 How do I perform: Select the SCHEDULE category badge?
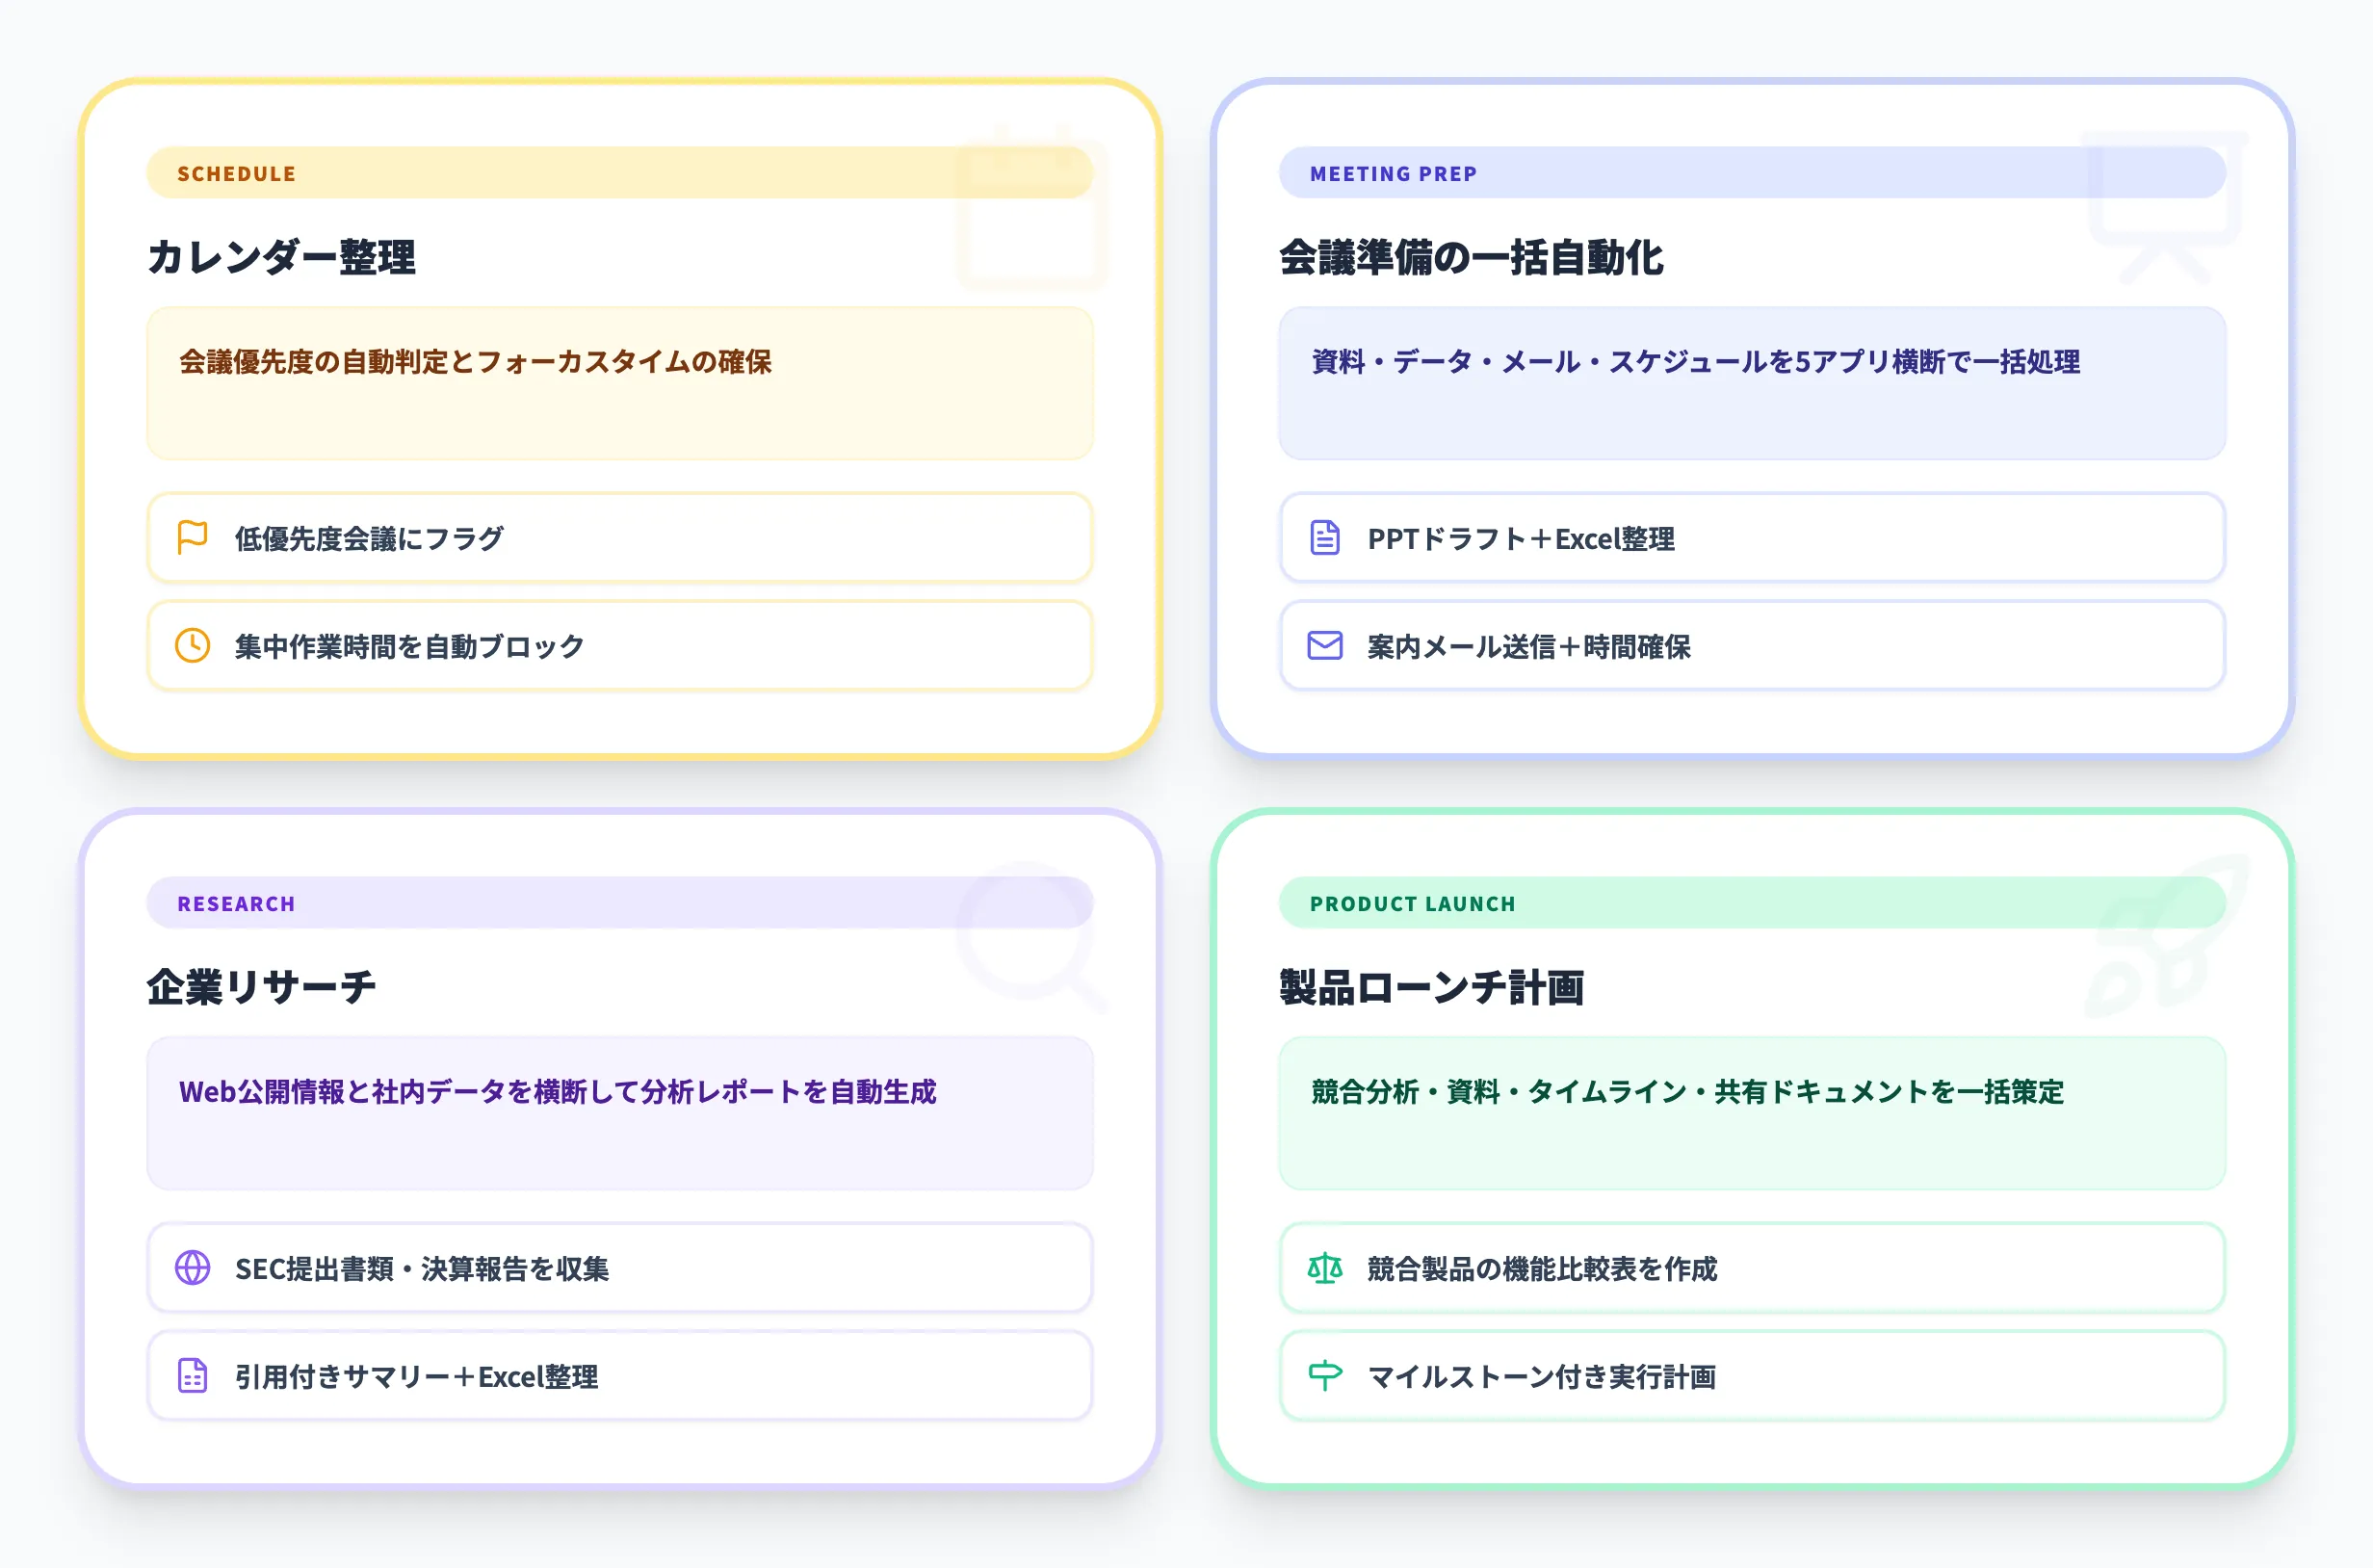[236, 173]
